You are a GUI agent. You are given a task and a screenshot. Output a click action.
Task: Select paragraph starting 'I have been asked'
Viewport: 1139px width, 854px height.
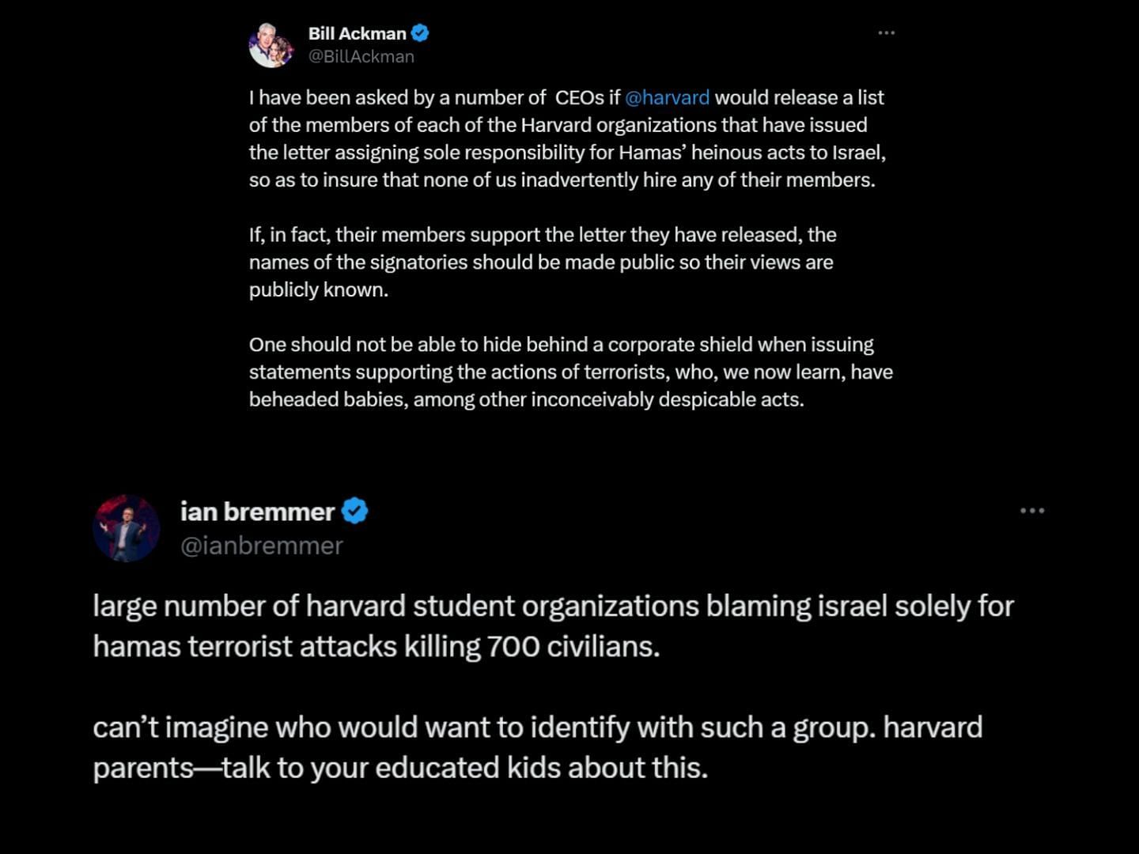click(x=567, y=138)
